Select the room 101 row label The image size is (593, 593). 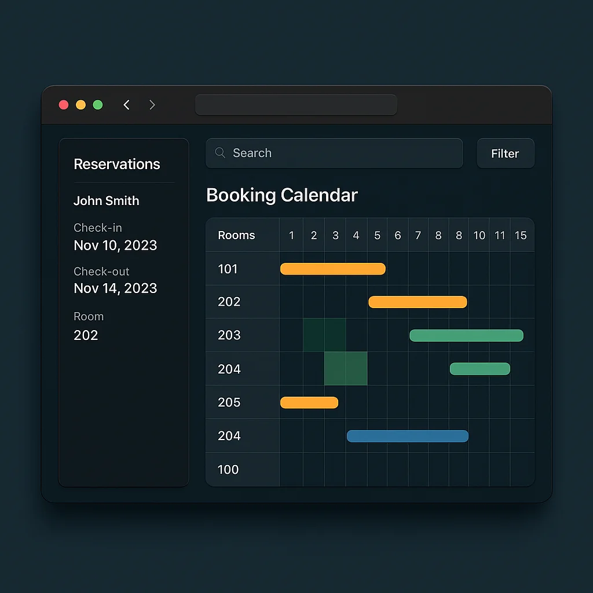[x=228, y=269]
